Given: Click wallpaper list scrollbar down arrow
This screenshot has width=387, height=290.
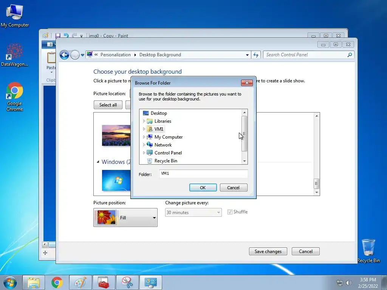Looking at the screenshot, I should click(x=317, y=192).
